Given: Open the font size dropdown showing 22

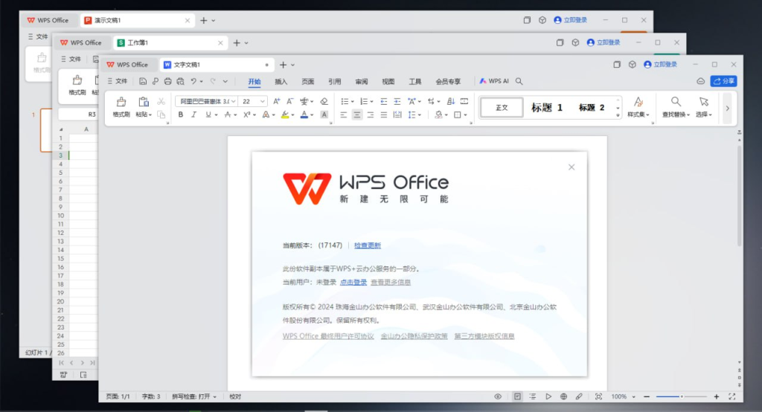Looking at the screenshot, I should click(x=263, y=101).
